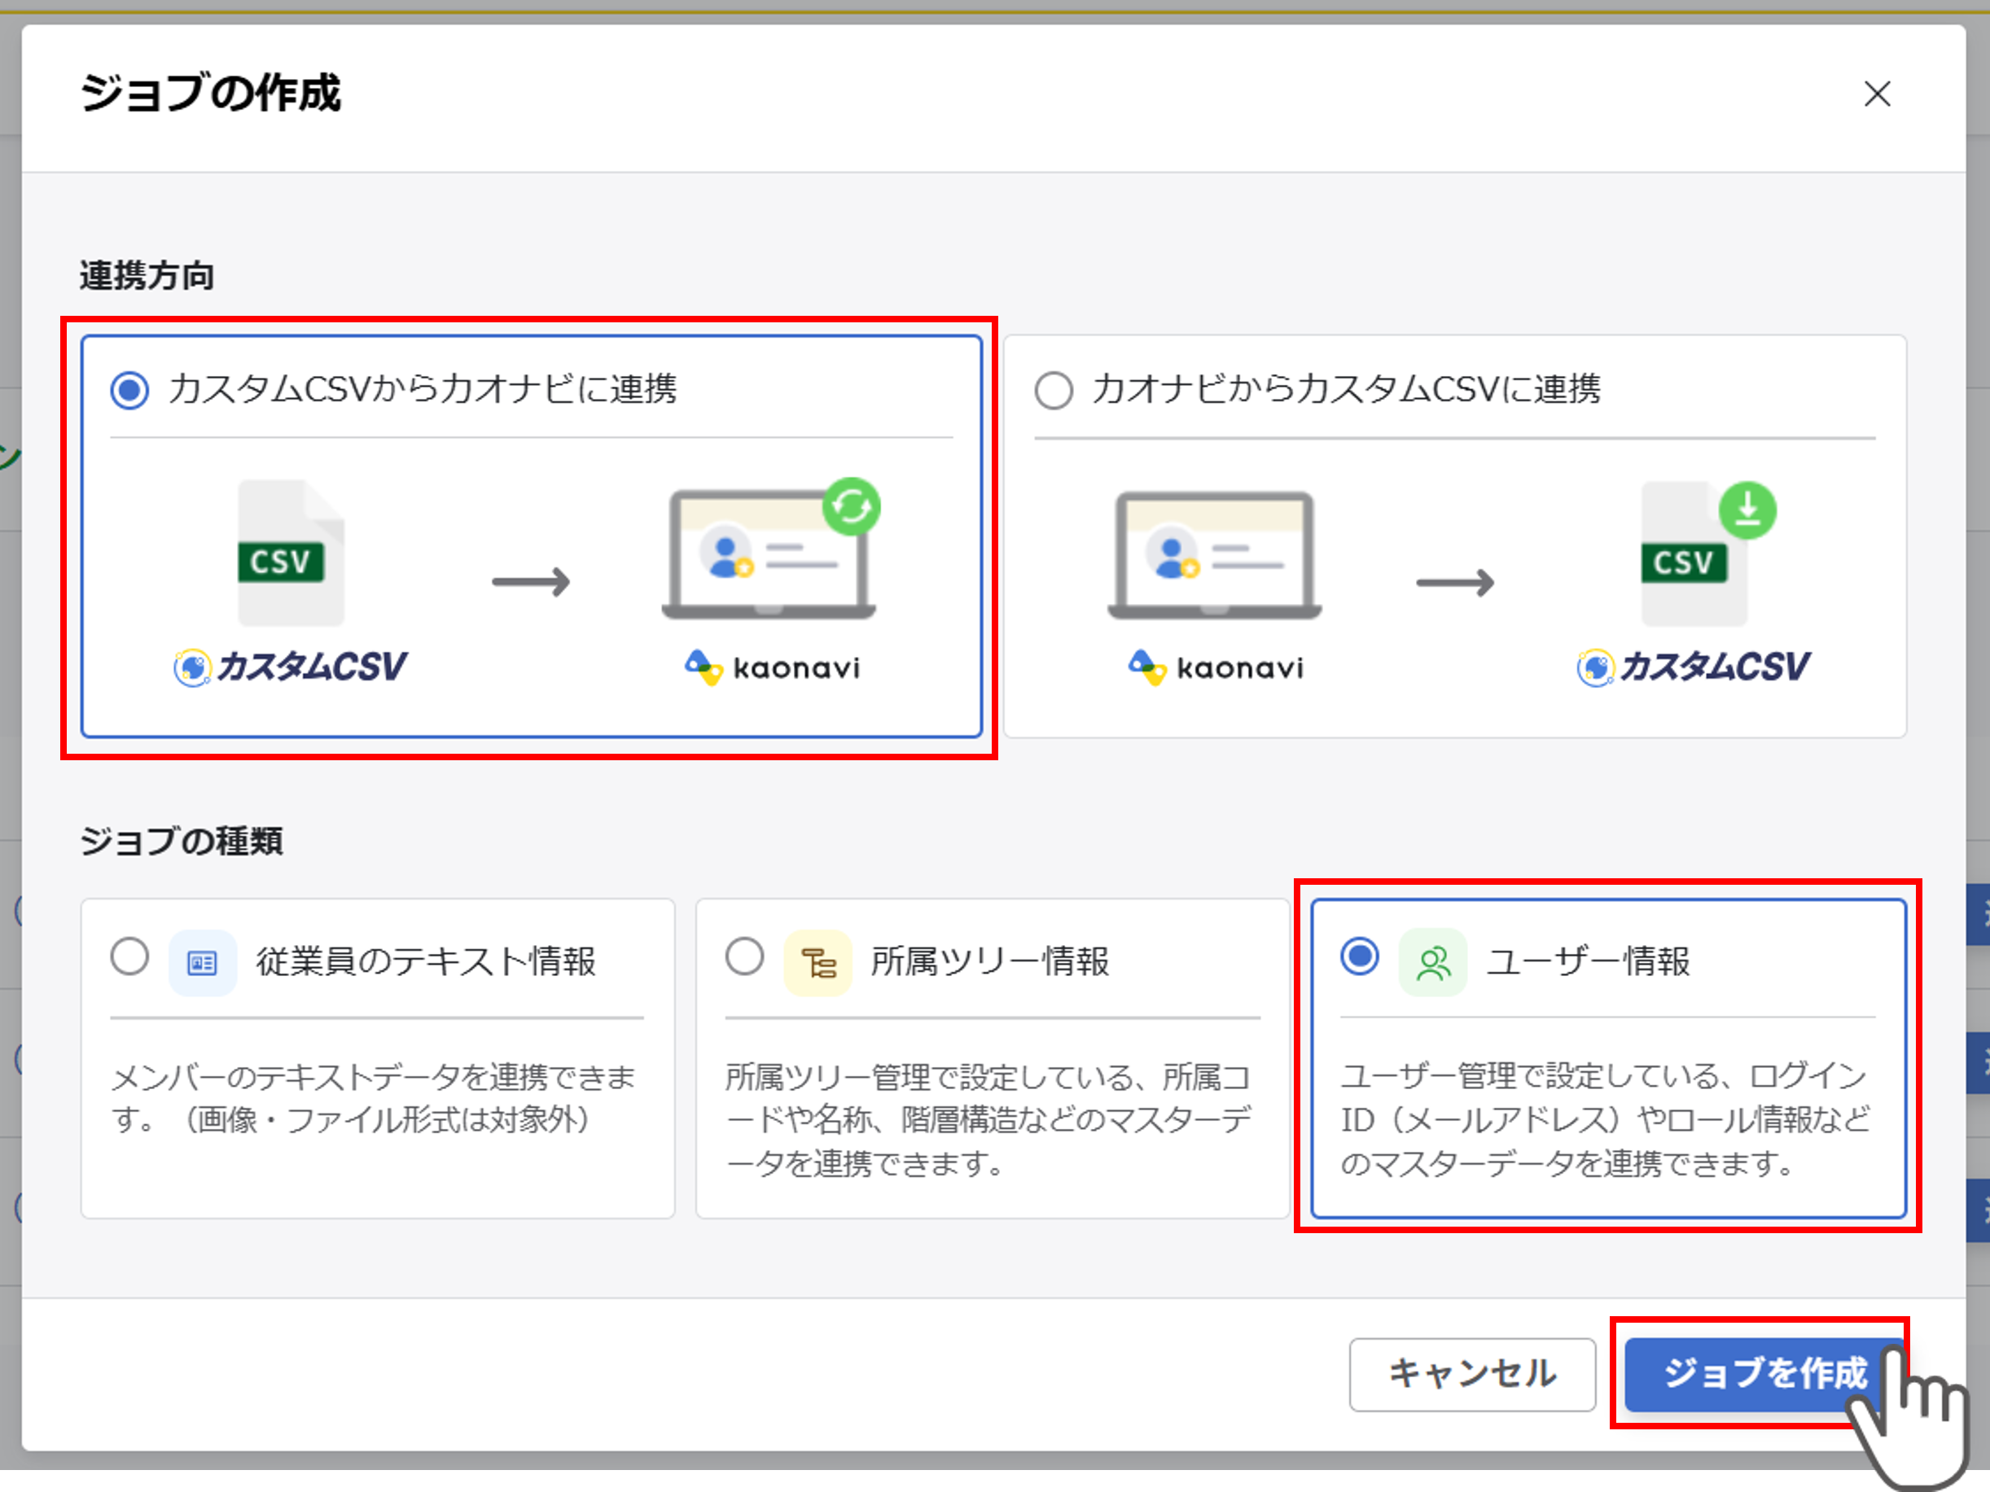The height and width of the screenshot is (1492, 1990).
Task: Click the キャンセル button
Action: pyautogui.click(x=1472, y=1373)
